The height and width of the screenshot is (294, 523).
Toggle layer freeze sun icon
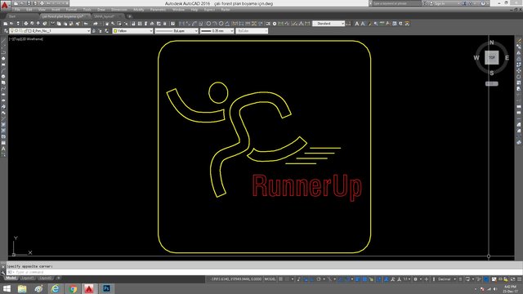pyautogui.click(x=16, y=31)
